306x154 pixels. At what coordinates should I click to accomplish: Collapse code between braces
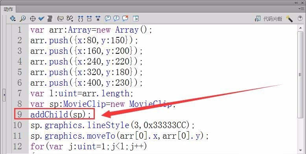coord(80,19)
